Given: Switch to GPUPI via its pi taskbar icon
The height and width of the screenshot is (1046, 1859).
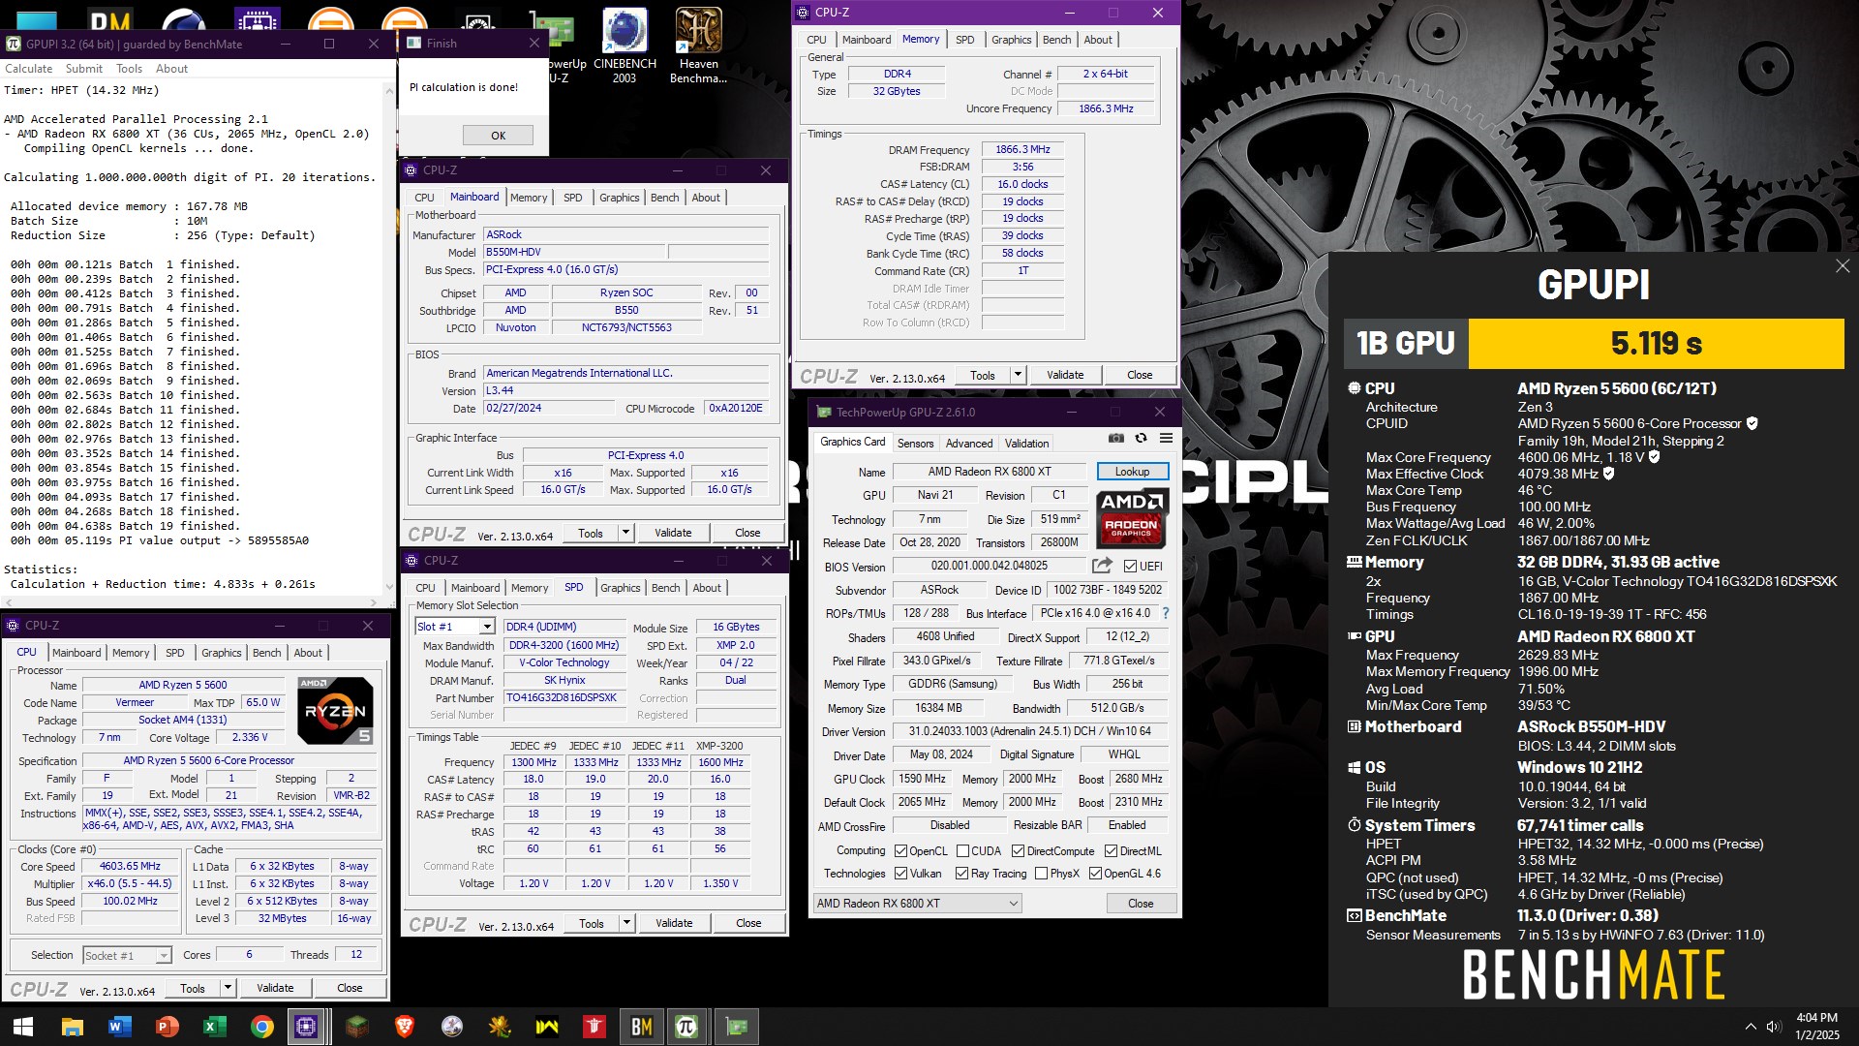Looking at the screenshot, I should [x=687, y=1027].
